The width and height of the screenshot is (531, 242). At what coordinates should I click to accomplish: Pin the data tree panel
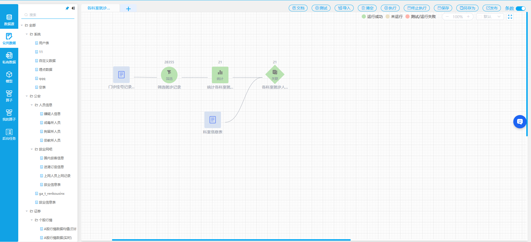click(x=67, y=8)
